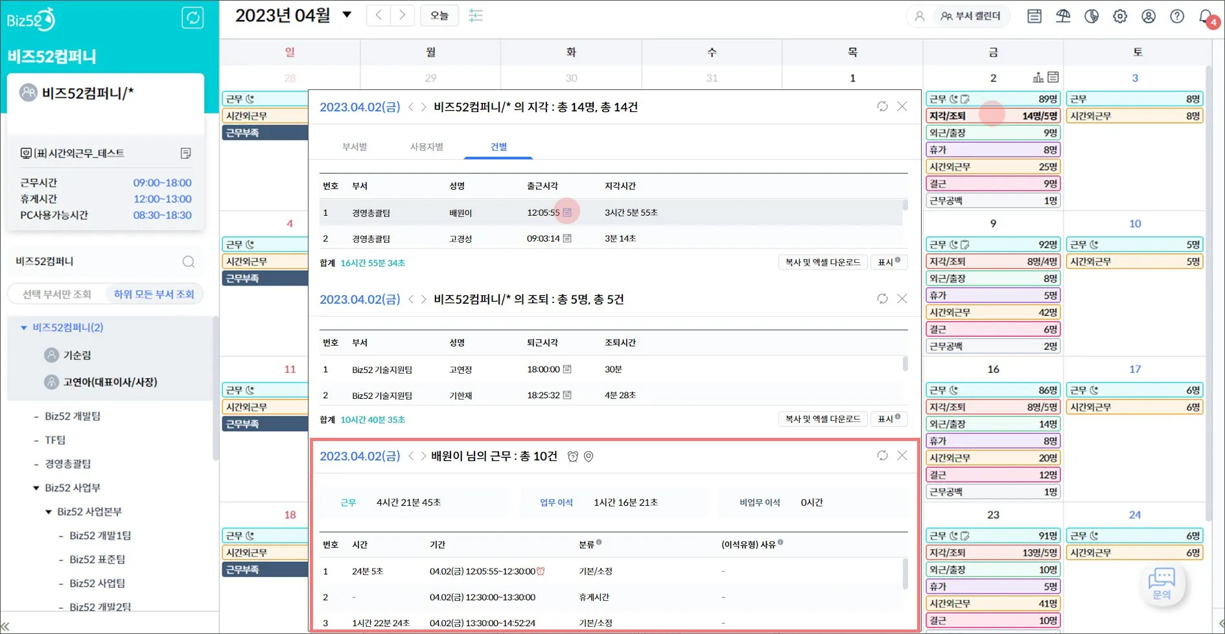Switch to the 사용자별 tab
This screenshot has width=1225, height=634.
(x=426, y=147)
